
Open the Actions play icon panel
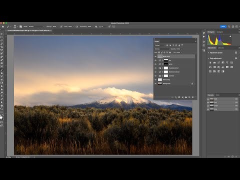click(204, 36)
